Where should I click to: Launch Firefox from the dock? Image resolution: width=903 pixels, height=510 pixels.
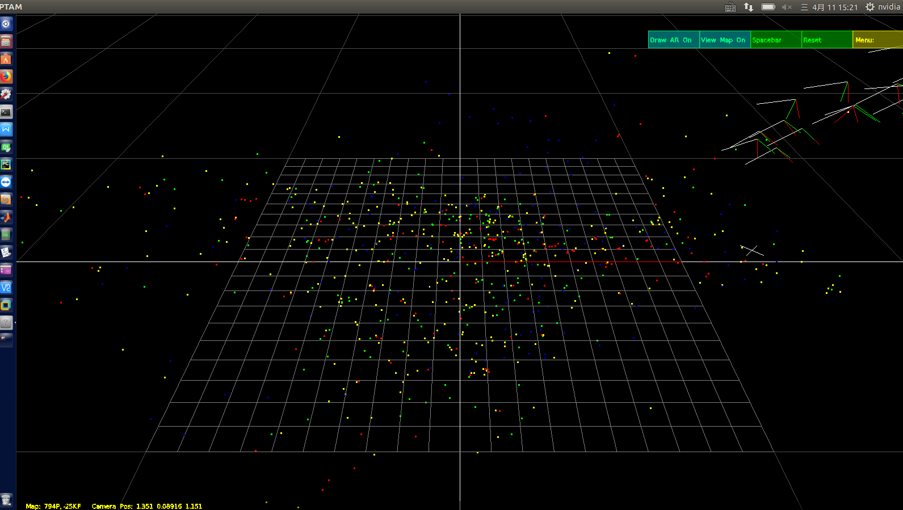coord(6,77)
